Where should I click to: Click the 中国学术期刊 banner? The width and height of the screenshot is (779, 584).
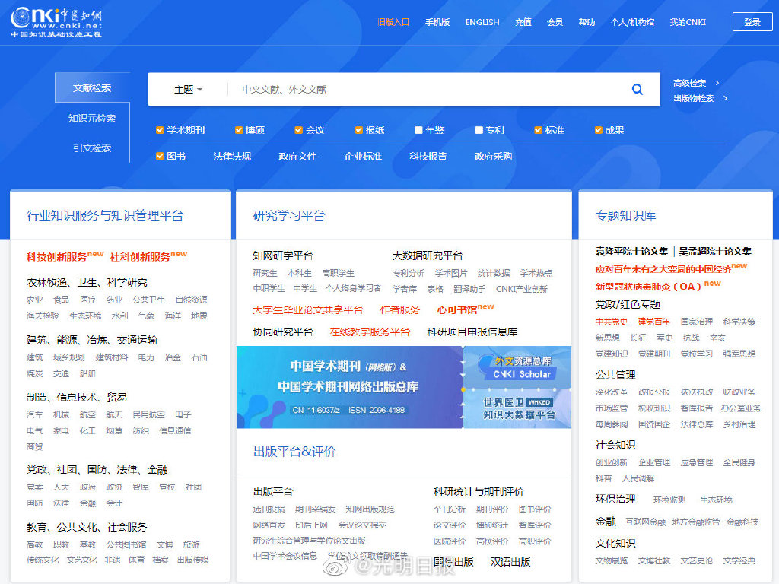point(349,387)
